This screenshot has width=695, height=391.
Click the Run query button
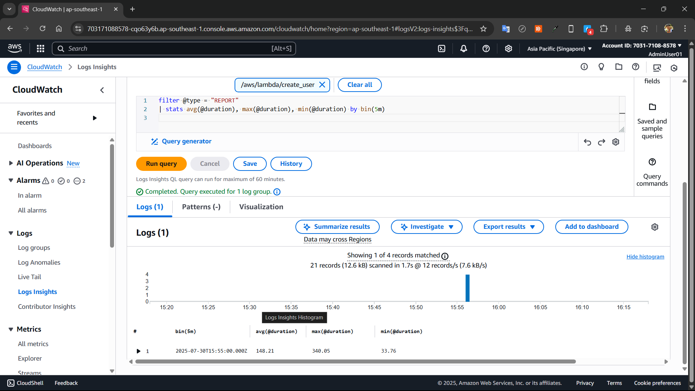[161, 164]
